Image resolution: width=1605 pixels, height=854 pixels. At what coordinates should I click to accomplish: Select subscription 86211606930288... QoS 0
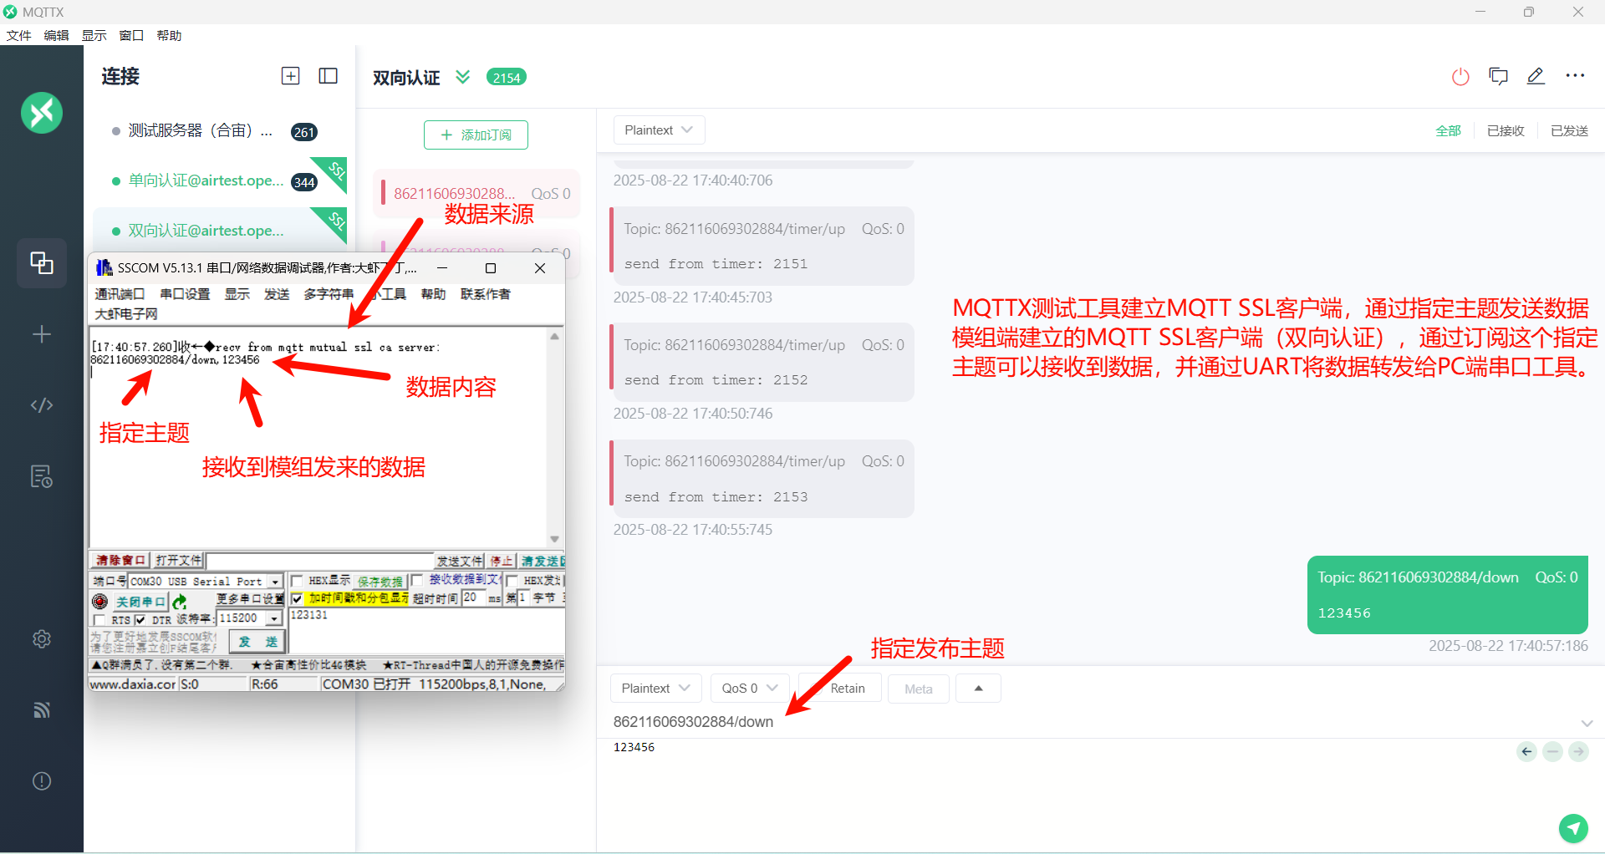coord(476,194)
